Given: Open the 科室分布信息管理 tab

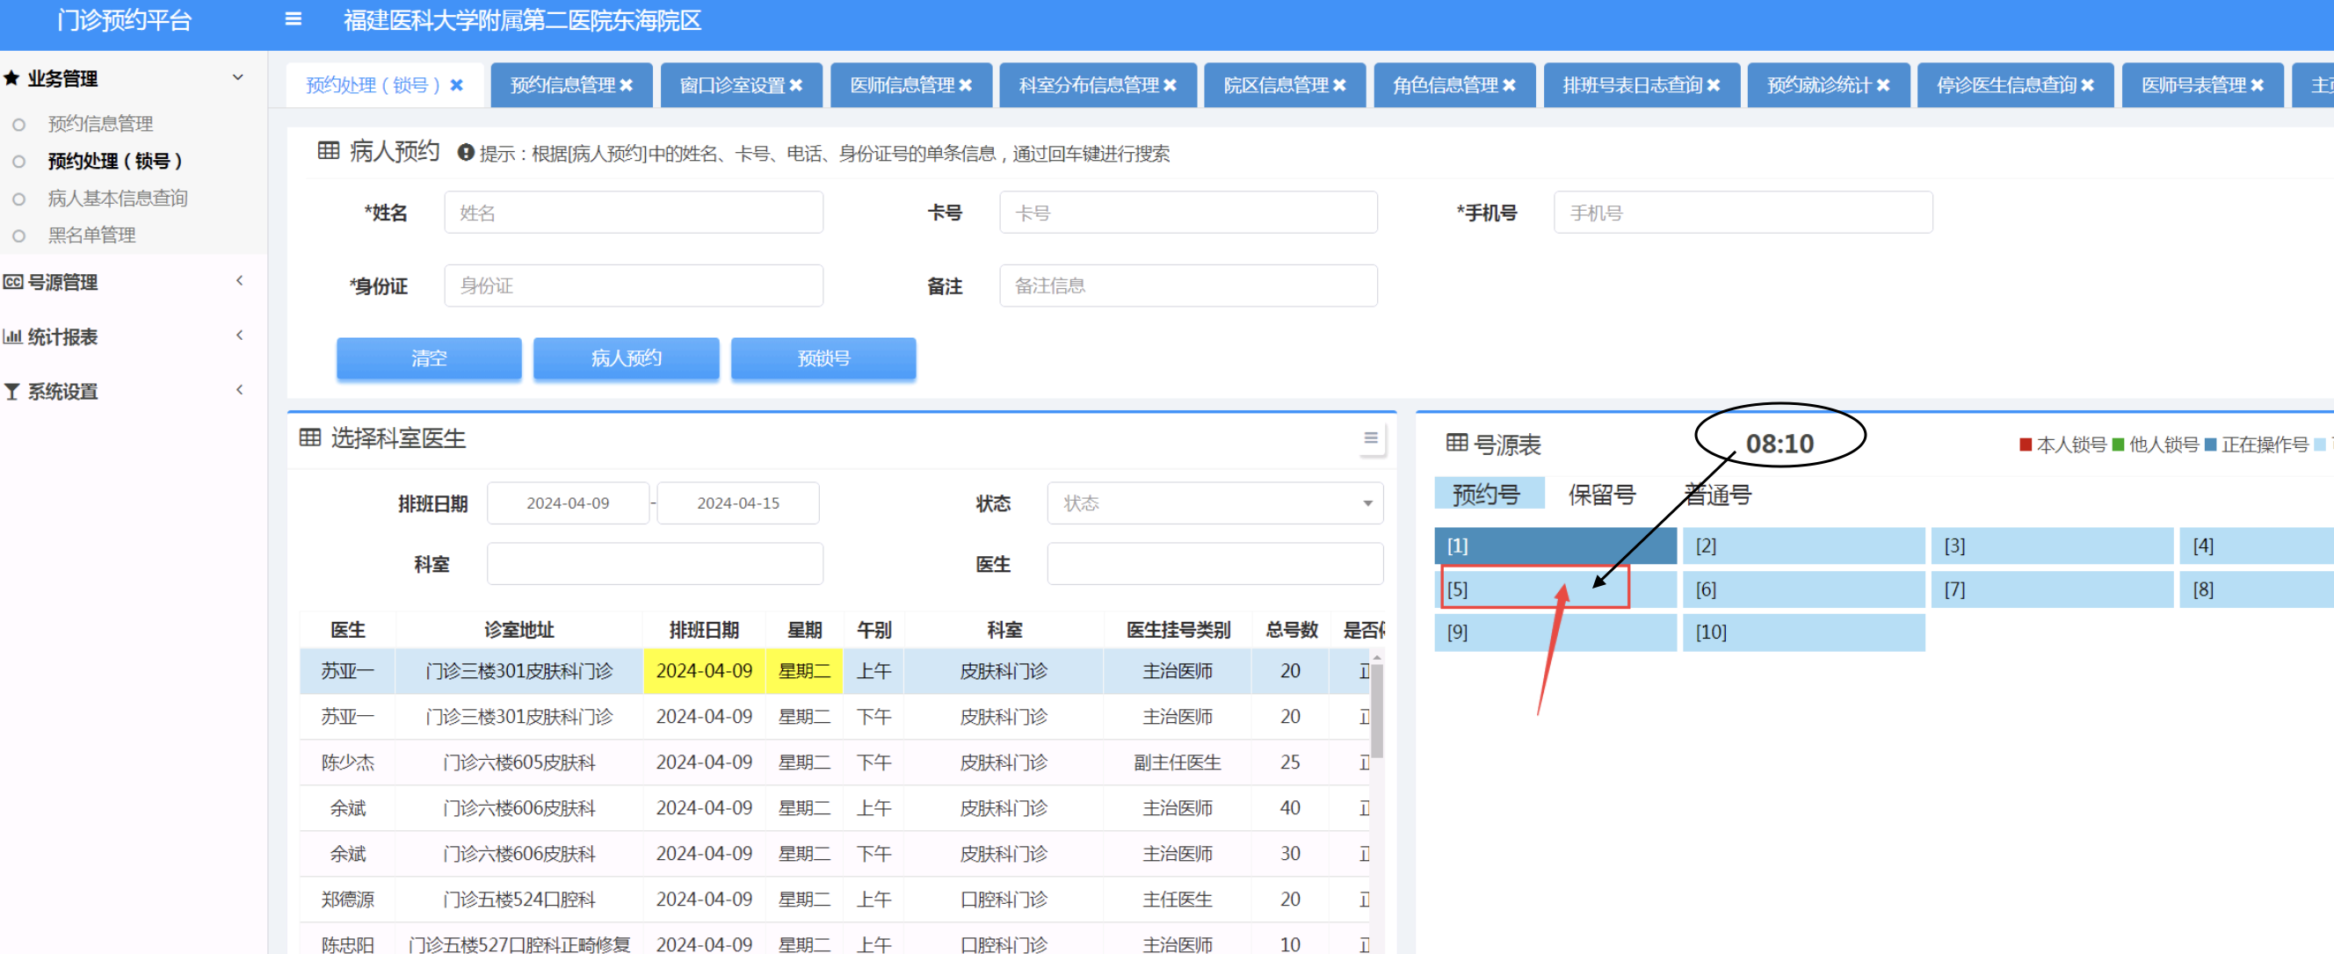Looking at the screenshot, I should pyautogui.click(x=1087, y=85).
